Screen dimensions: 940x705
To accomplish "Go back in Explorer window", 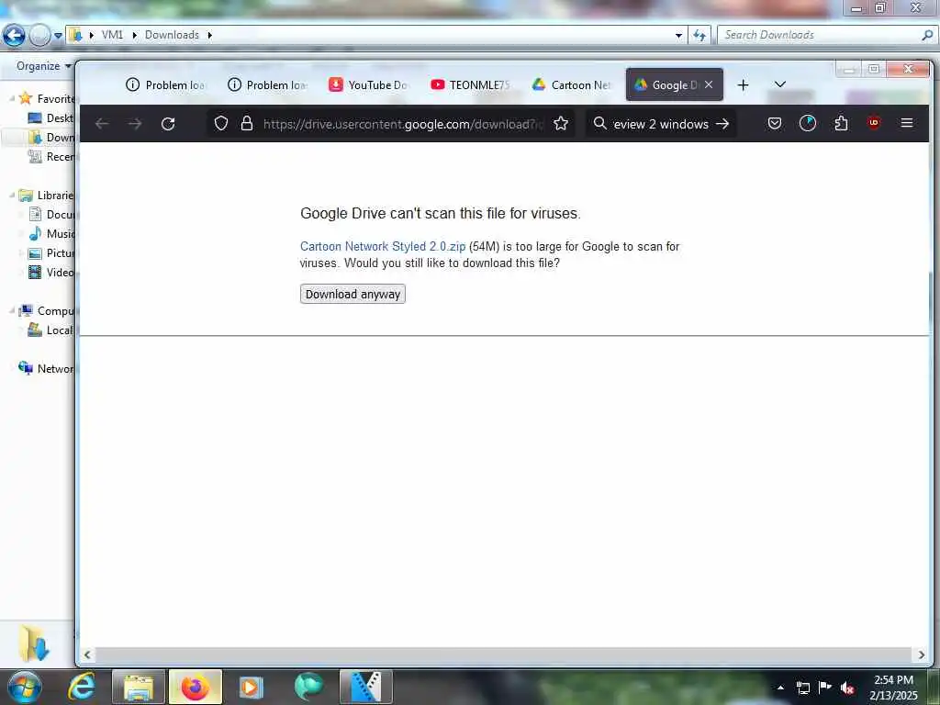I will tap(14, 35).
